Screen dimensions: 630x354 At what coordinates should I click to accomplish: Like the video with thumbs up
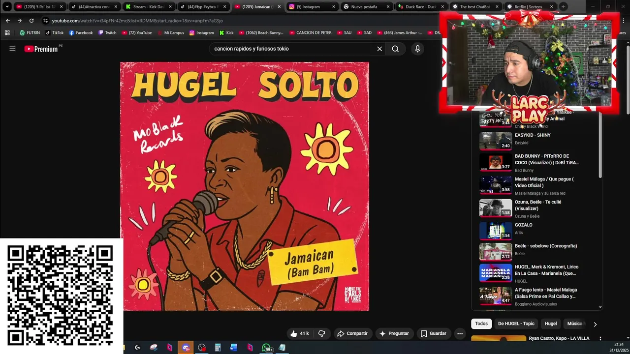(x=300, y=333)
